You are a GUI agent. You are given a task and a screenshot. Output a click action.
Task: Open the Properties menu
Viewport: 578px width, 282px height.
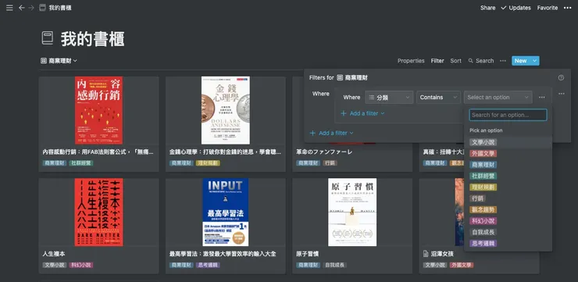(x=411, y=61)
